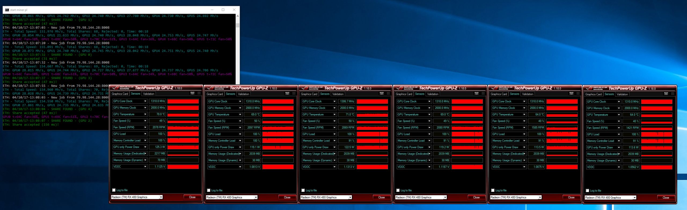This screenshot has width=687, height=210.
Task: Click Close button in GPU-Z showing 1.0813 V
Action: [x=287, y=197]
